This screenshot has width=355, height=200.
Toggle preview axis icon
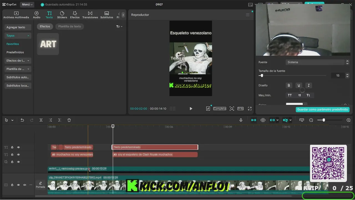coord(285,120)
